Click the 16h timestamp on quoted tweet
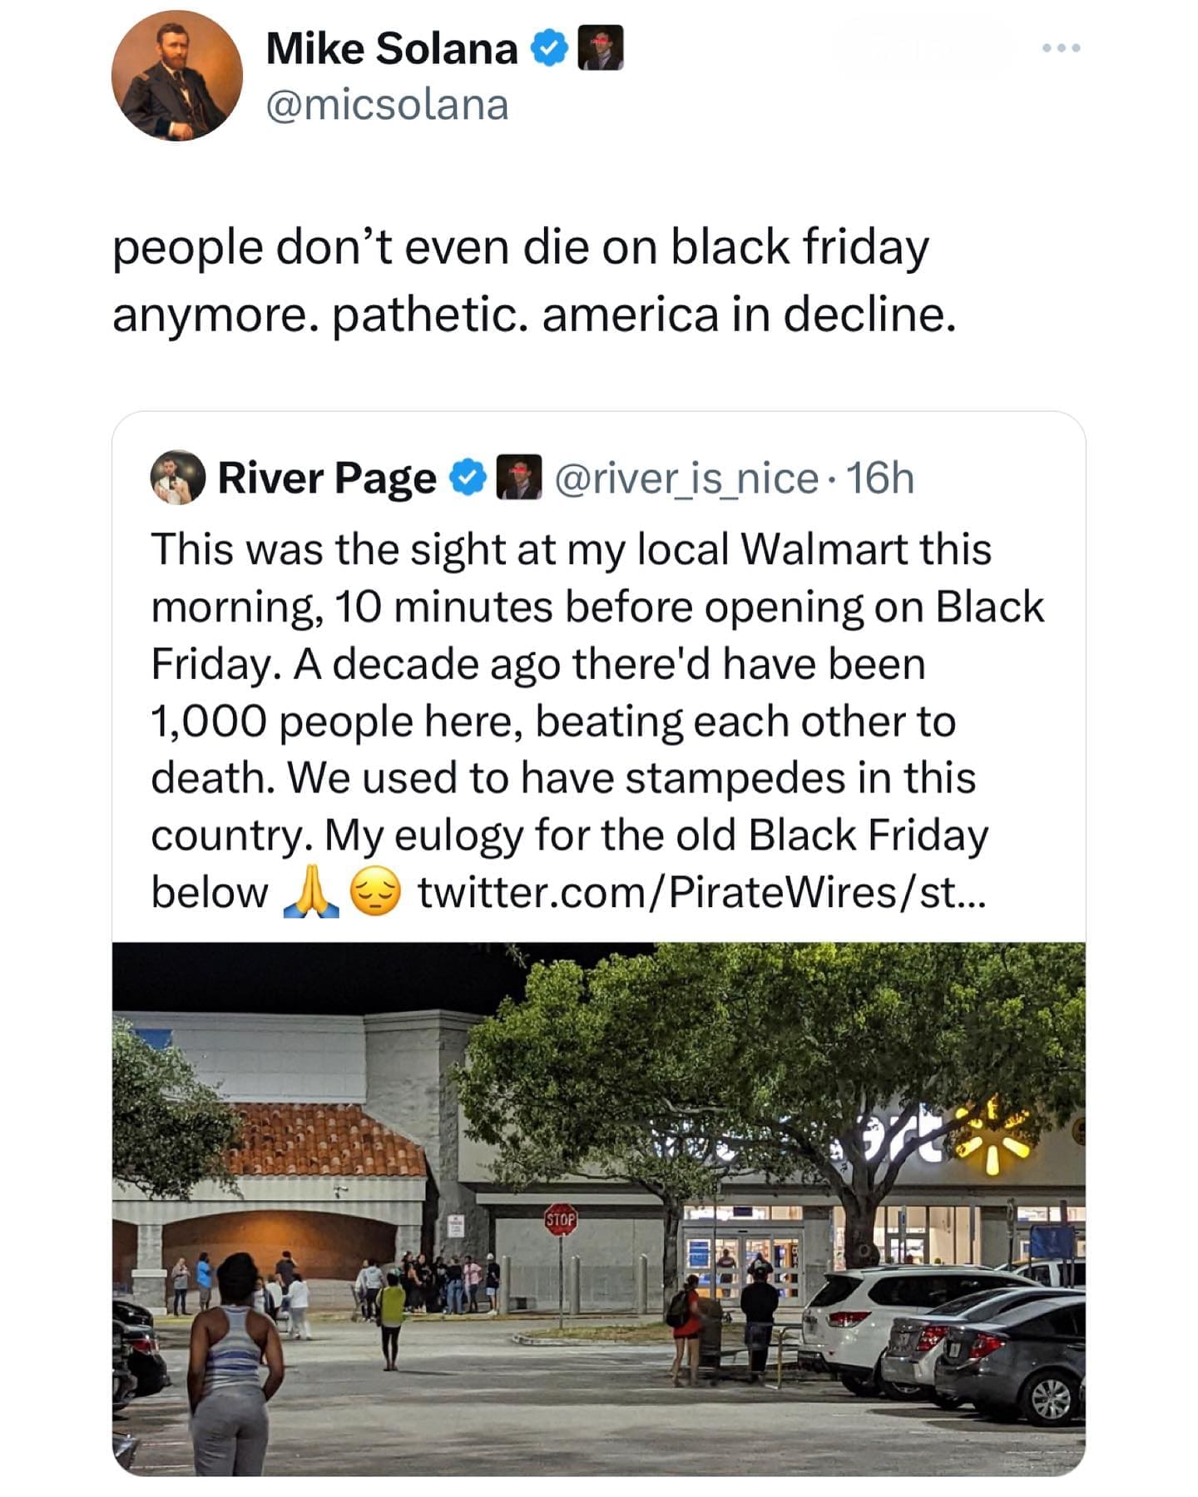This screenshot has height=1497, width=1198. click(880, 478)
